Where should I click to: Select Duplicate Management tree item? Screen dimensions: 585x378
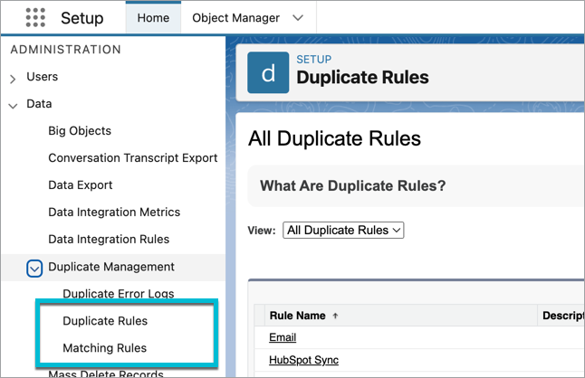(x=111, y=267)
